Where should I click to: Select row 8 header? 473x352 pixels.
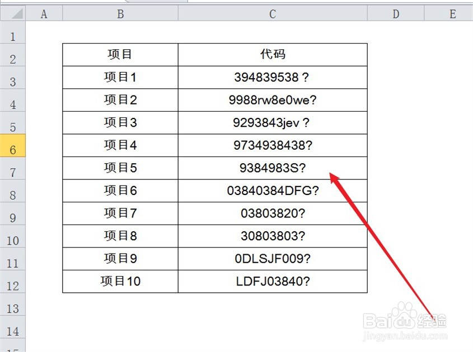tap(13, 191)
